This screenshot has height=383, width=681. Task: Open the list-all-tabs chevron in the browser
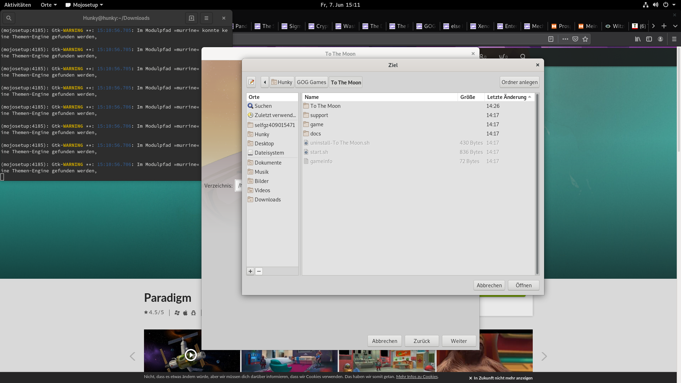(675, 26)
